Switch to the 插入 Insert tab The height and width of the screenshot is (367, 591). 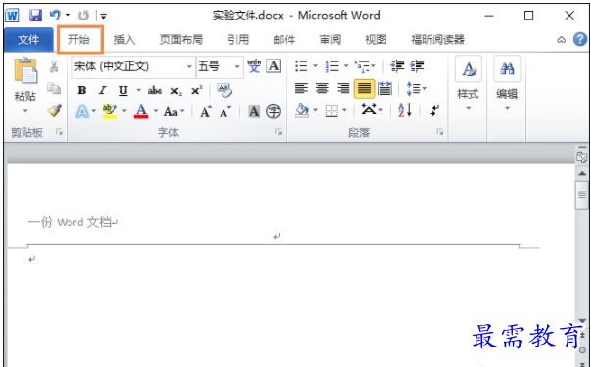click(x=124, y=39)
